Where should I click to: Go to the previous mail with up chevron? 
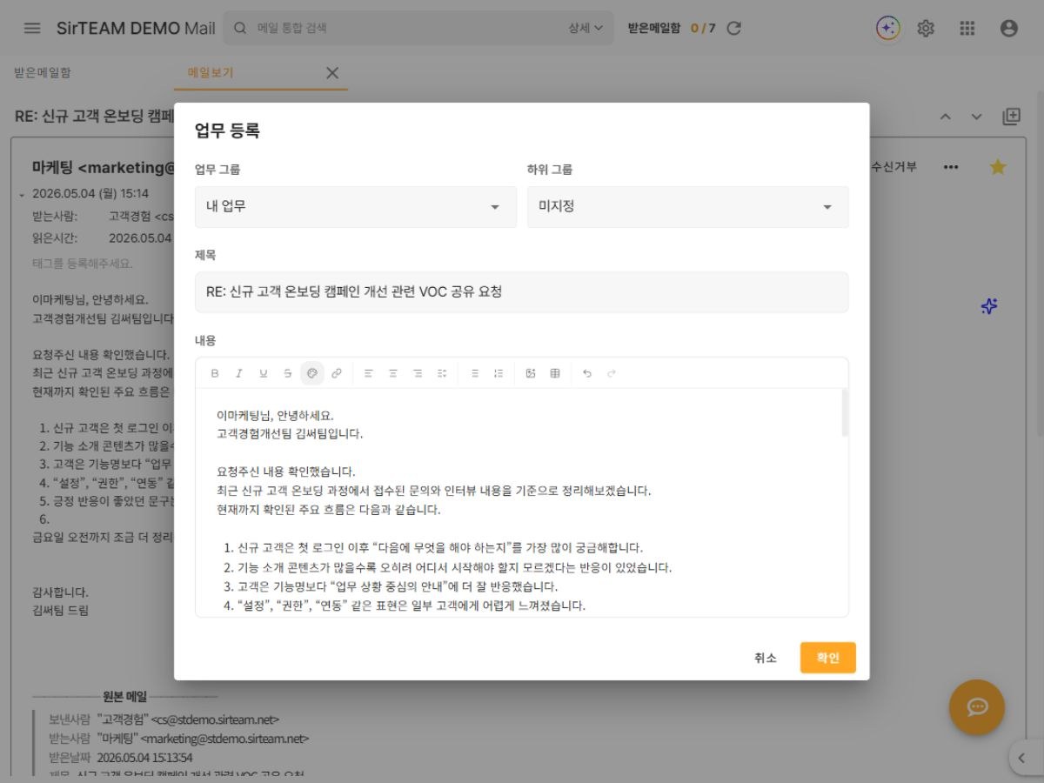coord(946,117)
